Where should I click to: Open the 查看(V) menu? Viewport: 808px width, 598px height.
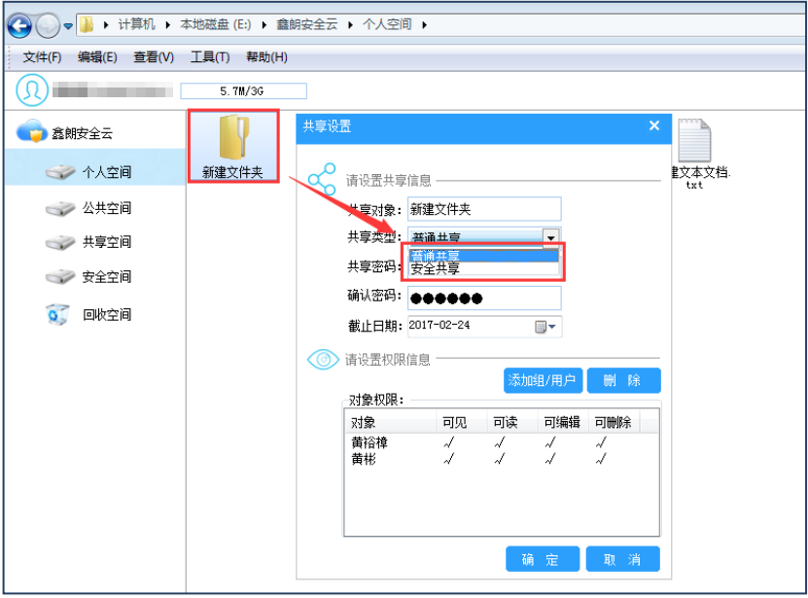coord(154,56)
